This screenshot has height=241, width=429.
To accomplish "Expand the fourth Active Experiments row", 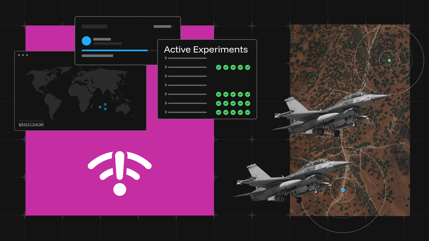I will coord(166,85).
